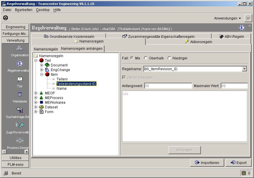Click the computer status icon beside Bereit
Image resolution: width=254 pixels, height=178 pixels.
coord(6,173)
